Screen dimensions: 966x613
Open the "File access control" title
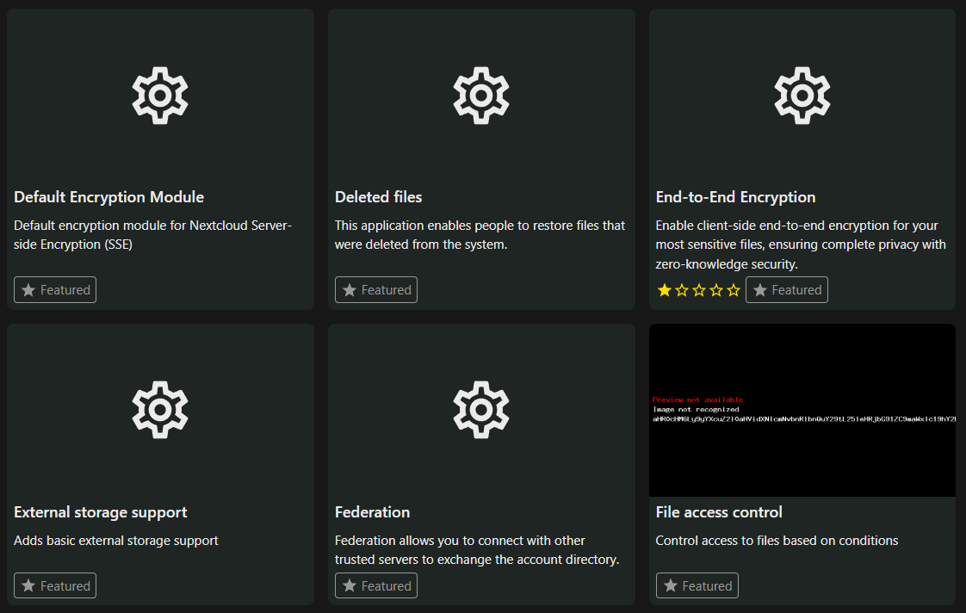[719, 512]
